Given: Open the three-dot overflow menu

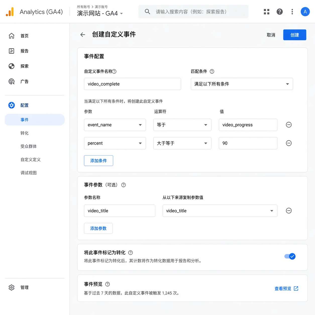Looking at the screenshot, I should pos(292,12).
